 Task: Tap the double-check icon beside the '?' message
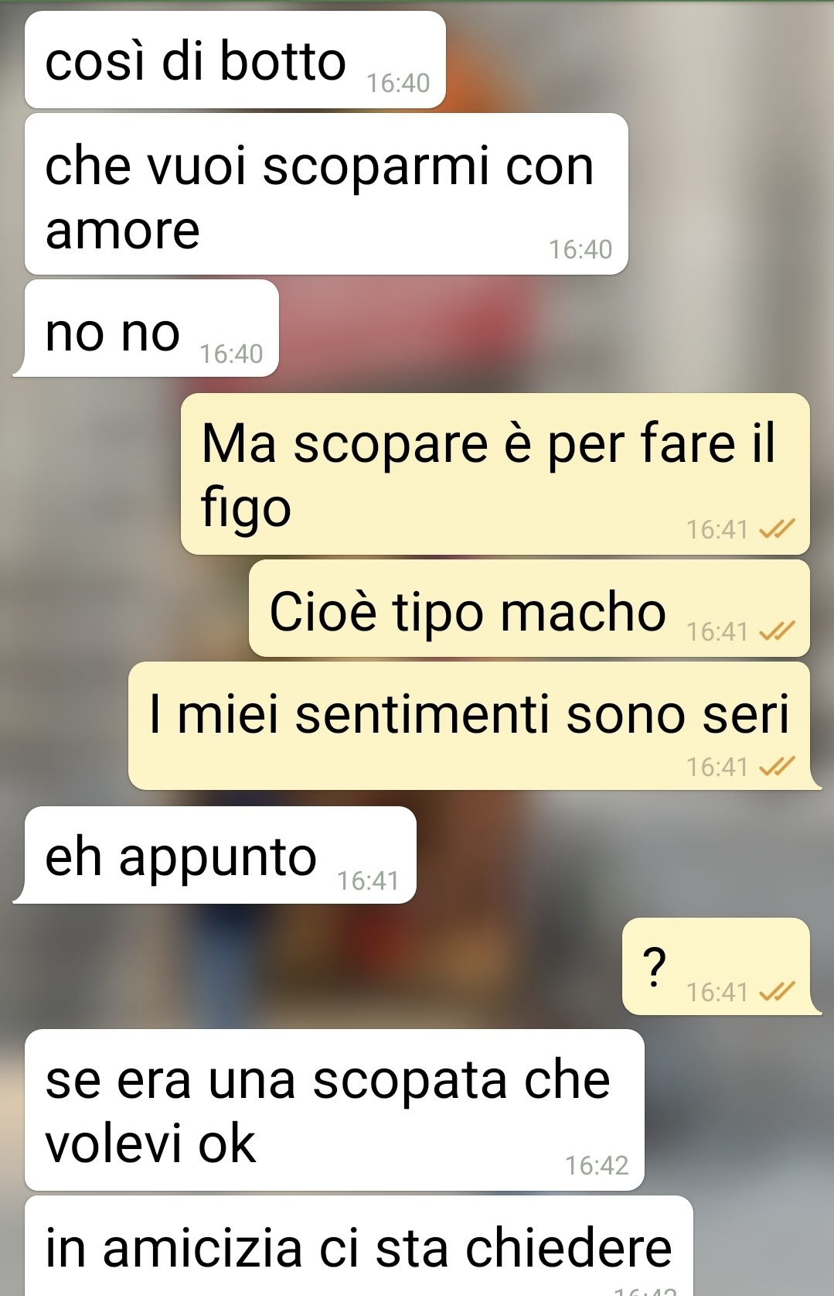[x=777, y=991]
